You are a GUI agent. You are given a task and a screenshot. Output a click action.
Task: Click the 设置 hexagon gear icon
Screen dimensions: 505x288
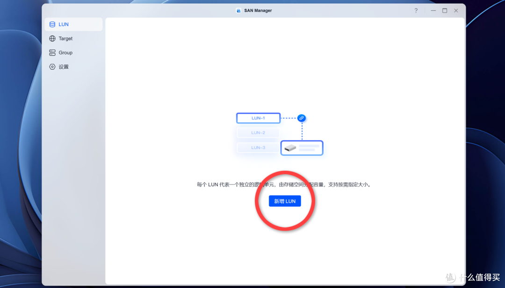(52, 67)
